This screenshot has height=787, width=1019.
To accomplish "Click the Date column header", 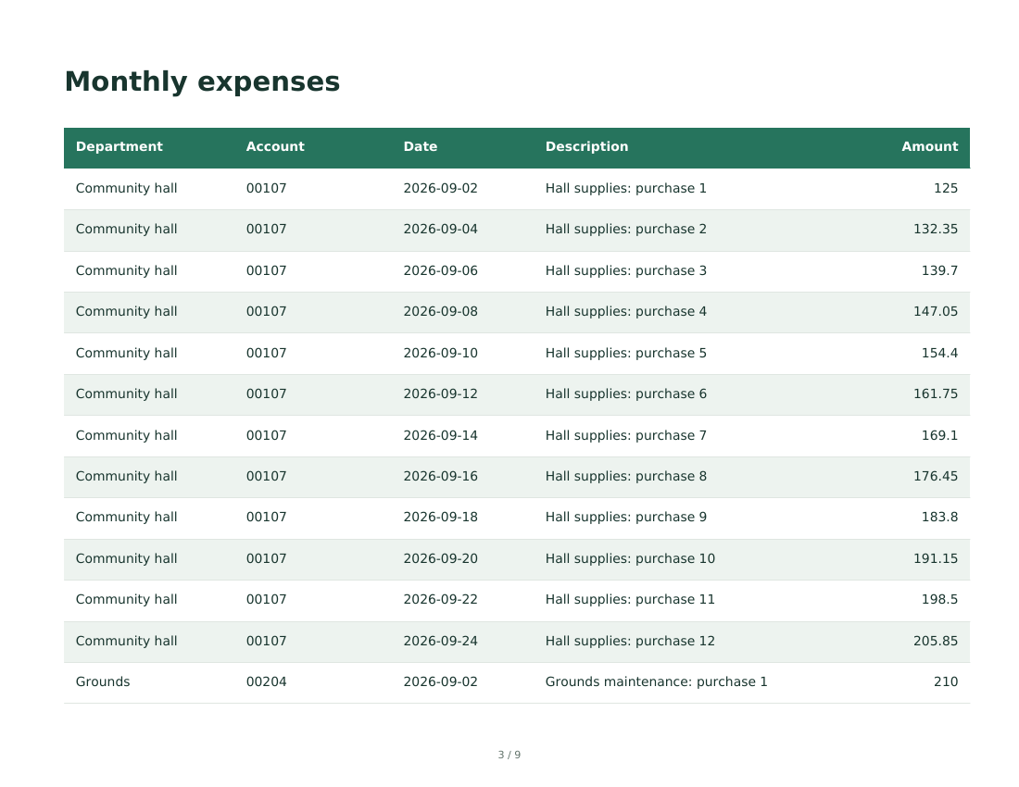I will pos(420,146).
